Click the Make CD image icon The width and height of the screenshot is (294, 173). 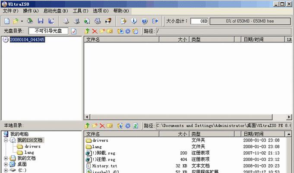point(66,21)
